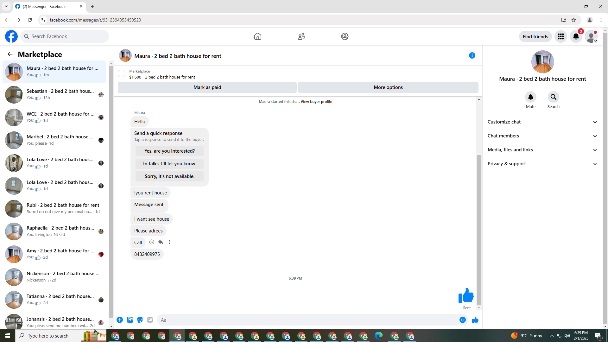Go to Facebook Home tab
Viewport: 608px width, 342px height.
tap(257, 36)
